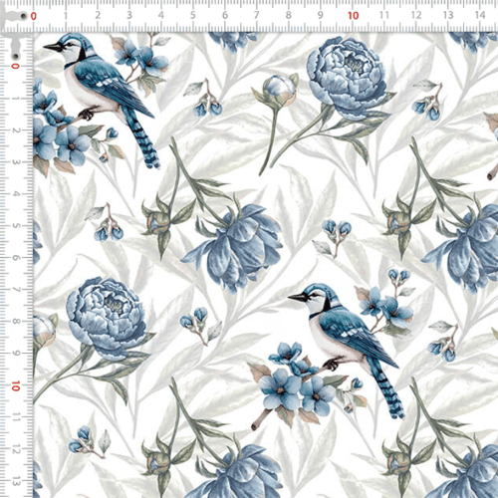Click the red 0 on the left ruler
The height and width of the screenshot is (498, 498).
pyautogui.click(x=15, y=67)
